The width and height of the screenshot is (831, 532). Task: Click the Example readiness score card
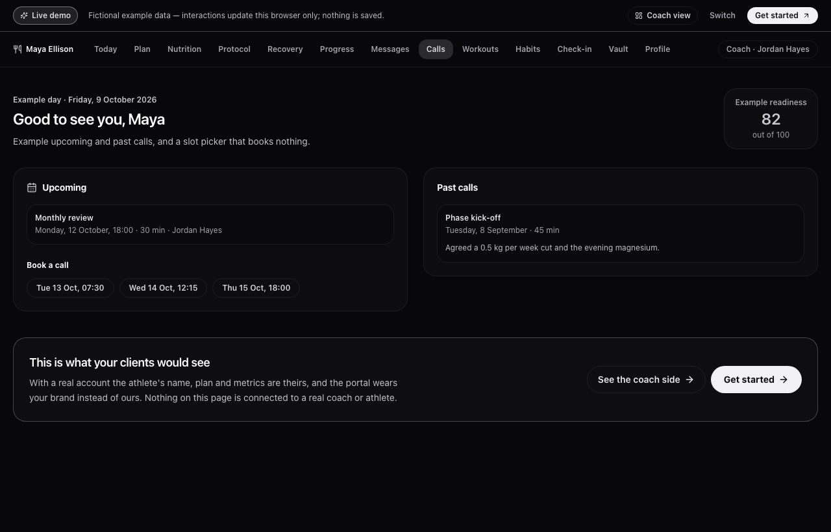(x=771, y=119)
